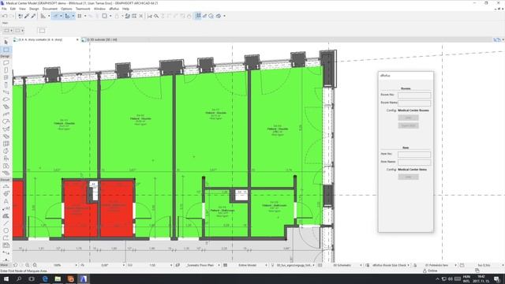Open the Schematic Floor Plan view dropdown
The height and width of the screenshot is (284, 505).
219,265
